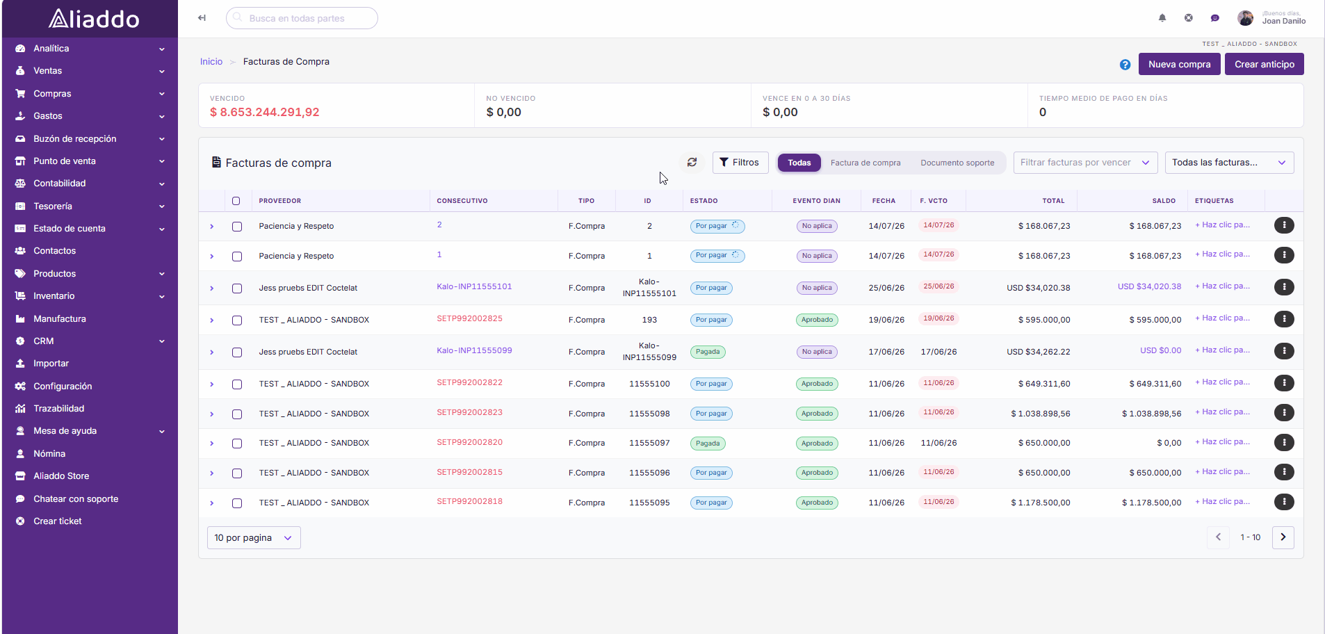Click the notifications bell icon
The image size is (1325, 634).
[1162, 18]
